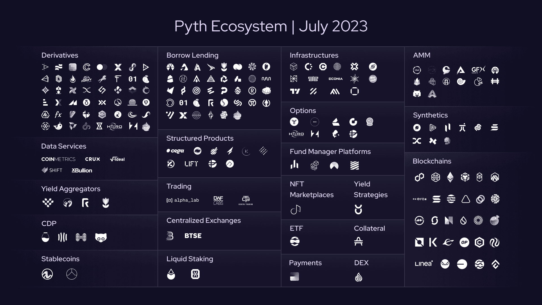Screen dimensions: 542x305
Task: Click the Ideal logo in Data Services
Action: [x=117, y=159]
